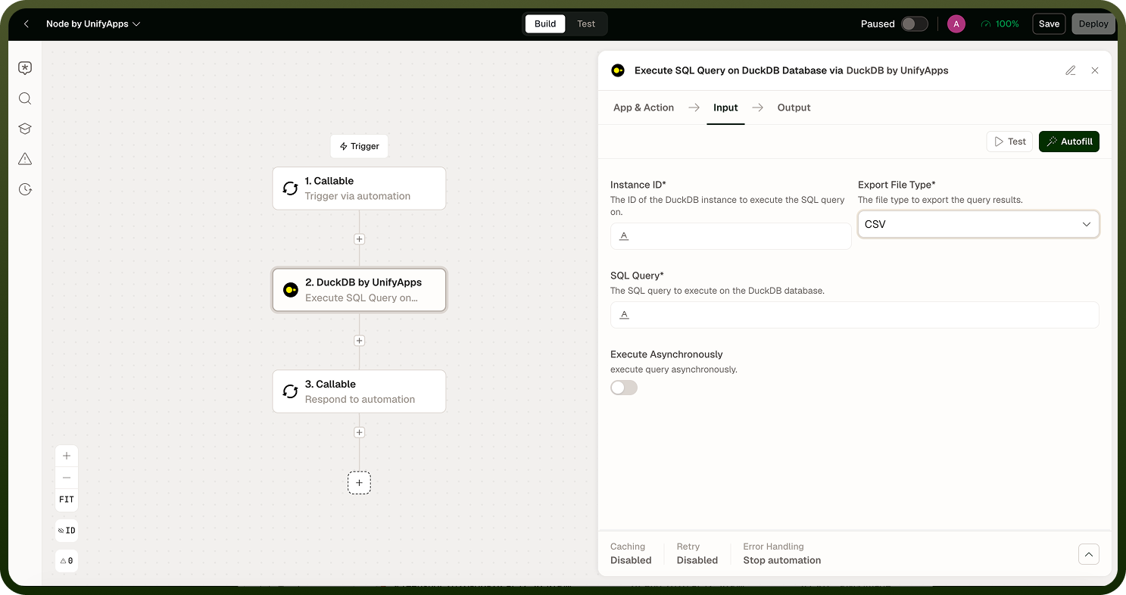Click the Test button in the panel

(x=1009, y=142)
